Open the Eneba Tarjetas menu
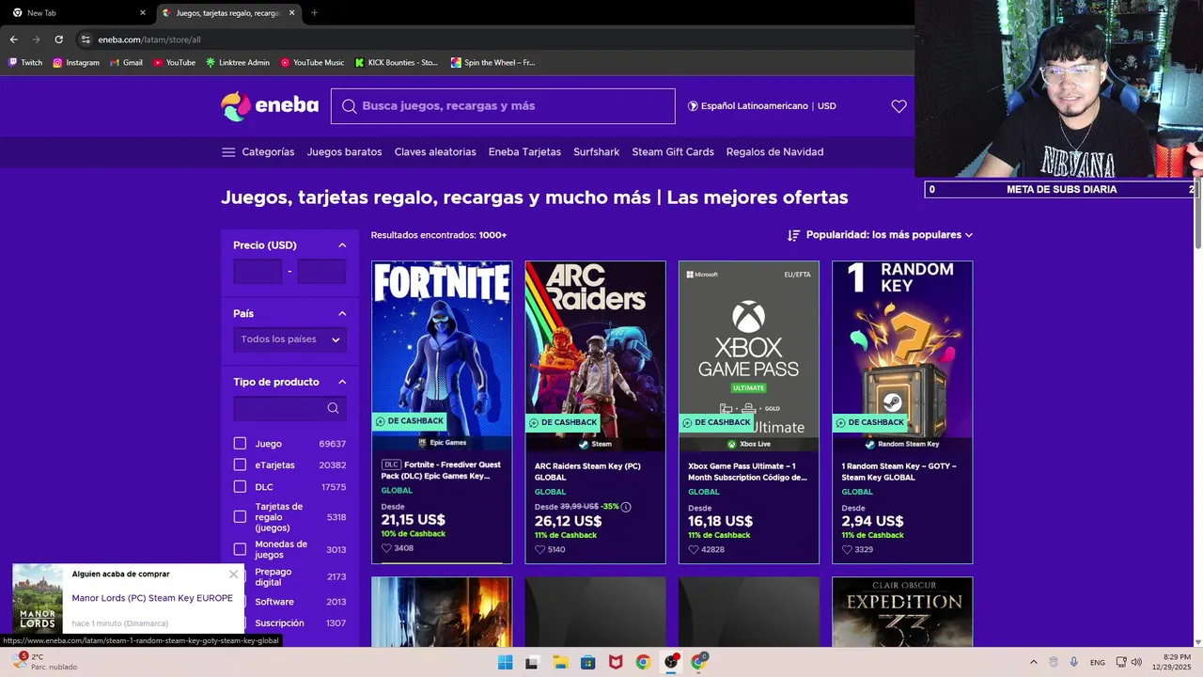This screenshot has height=677, width=1203. point(524,152)
